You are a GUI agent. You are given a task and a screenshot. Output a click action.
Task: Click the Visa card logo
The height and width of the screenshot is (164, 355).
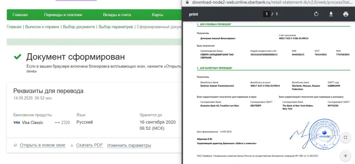point(17,122)
